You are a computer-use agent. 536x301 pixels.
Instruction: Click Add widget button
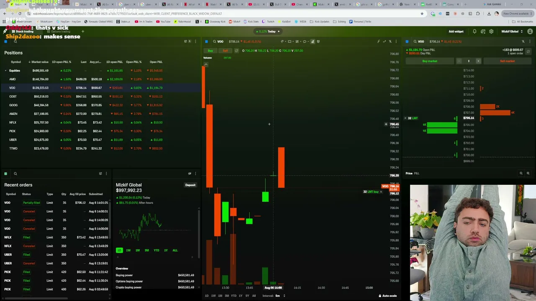coord(456,31)
